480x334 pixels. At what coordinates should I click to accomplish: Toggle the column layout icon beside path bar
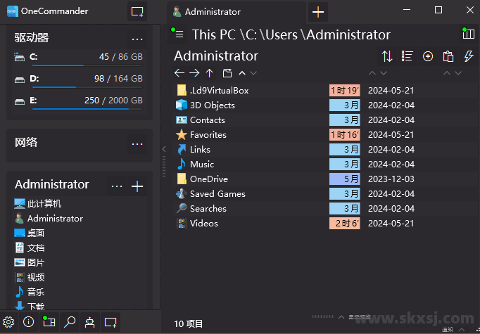(468, 34)
